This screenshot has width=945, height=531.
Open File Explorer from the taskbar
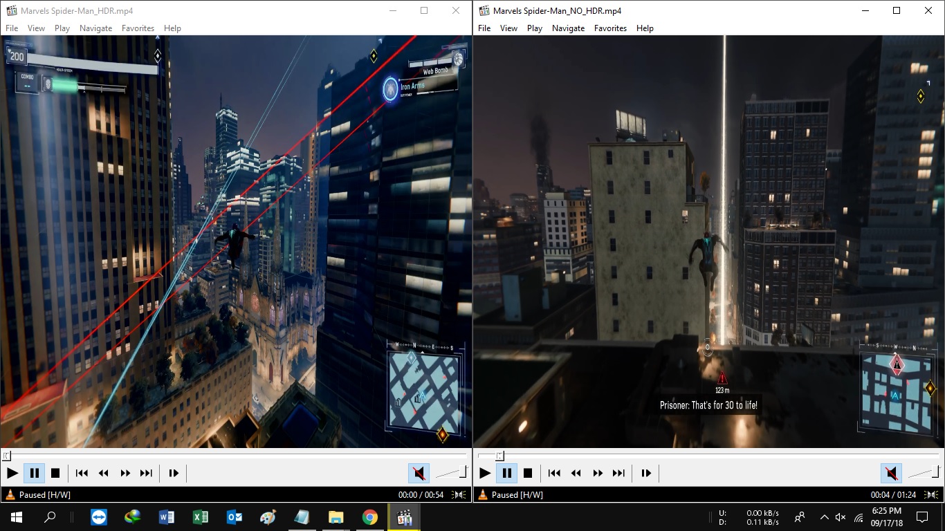(x=336, y=517)
